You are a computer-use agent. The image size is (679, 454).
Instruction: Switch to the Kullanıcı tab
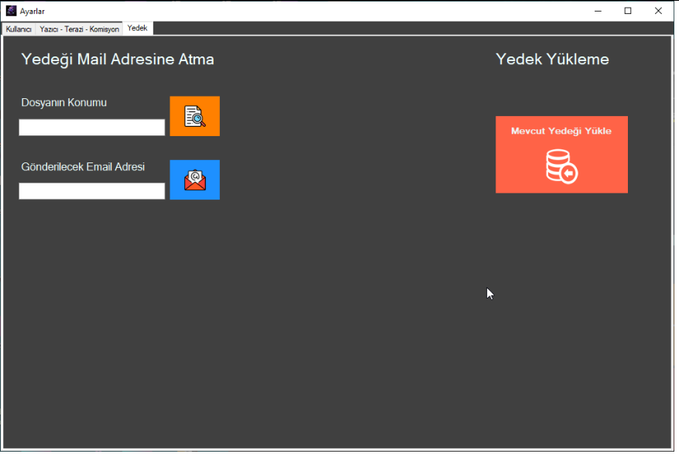point(19,29)
